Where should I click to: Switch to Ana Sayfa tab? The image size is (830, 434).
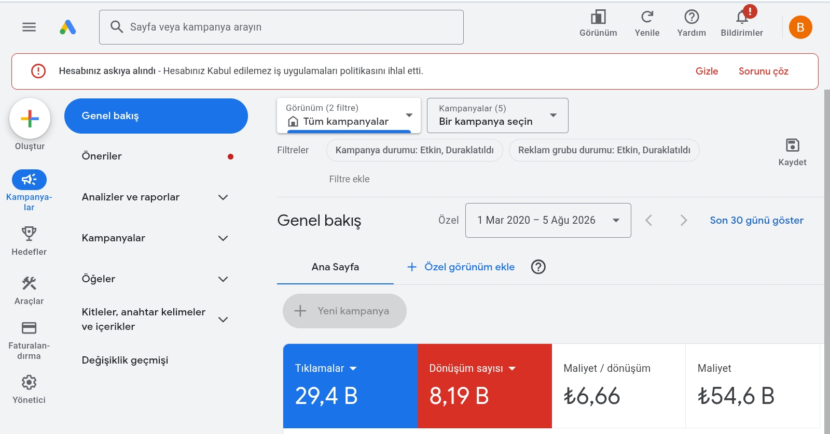click(x=335, y=267)
